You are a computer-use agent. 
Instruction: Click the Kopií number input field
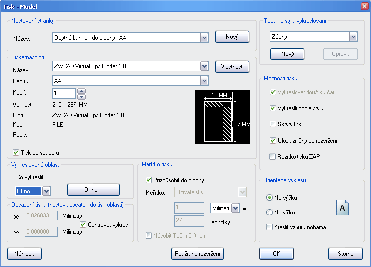point(64,93)
